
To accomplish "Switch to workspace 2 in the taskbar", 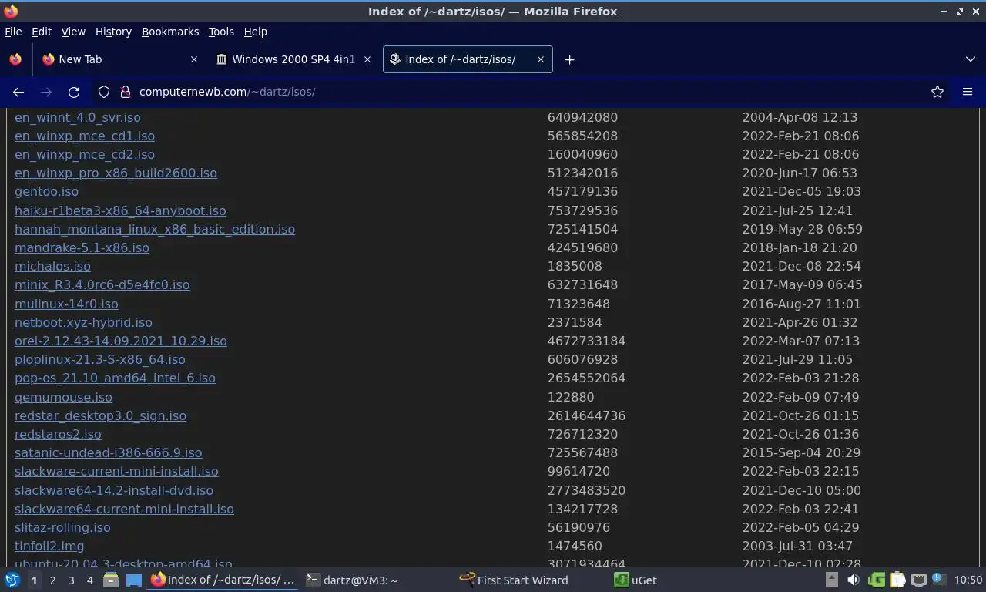I will (53, 580).
